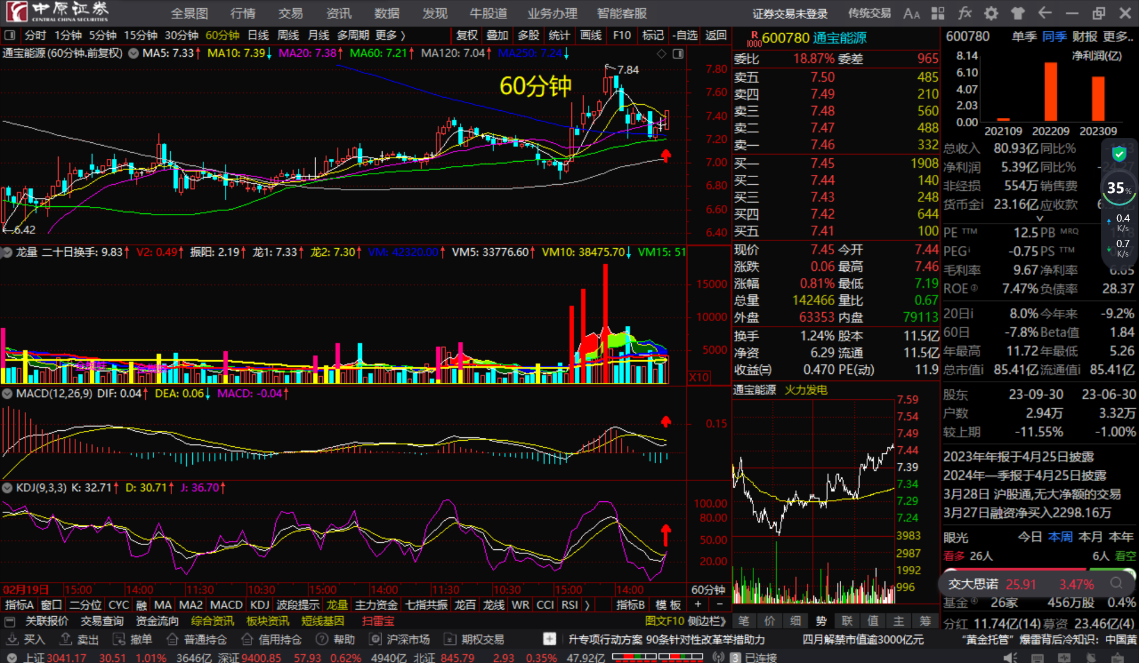
Task: Switch to 15分钟 period tab
Action: (x=140, y=36)
